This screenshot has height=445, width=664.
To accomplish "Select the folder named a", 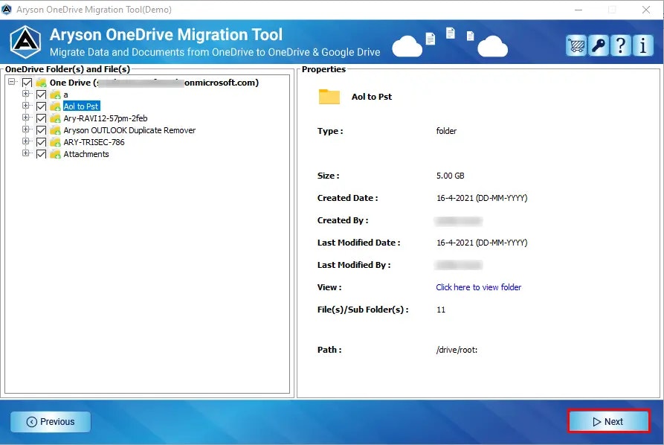I will coord(65,95).
